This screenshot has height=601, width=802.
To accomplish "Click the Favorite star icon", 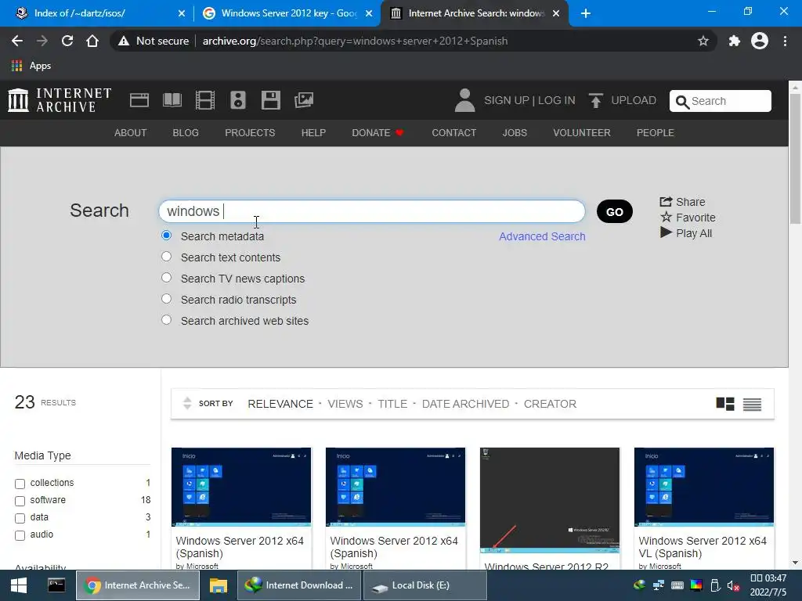I will pos(666,218).
